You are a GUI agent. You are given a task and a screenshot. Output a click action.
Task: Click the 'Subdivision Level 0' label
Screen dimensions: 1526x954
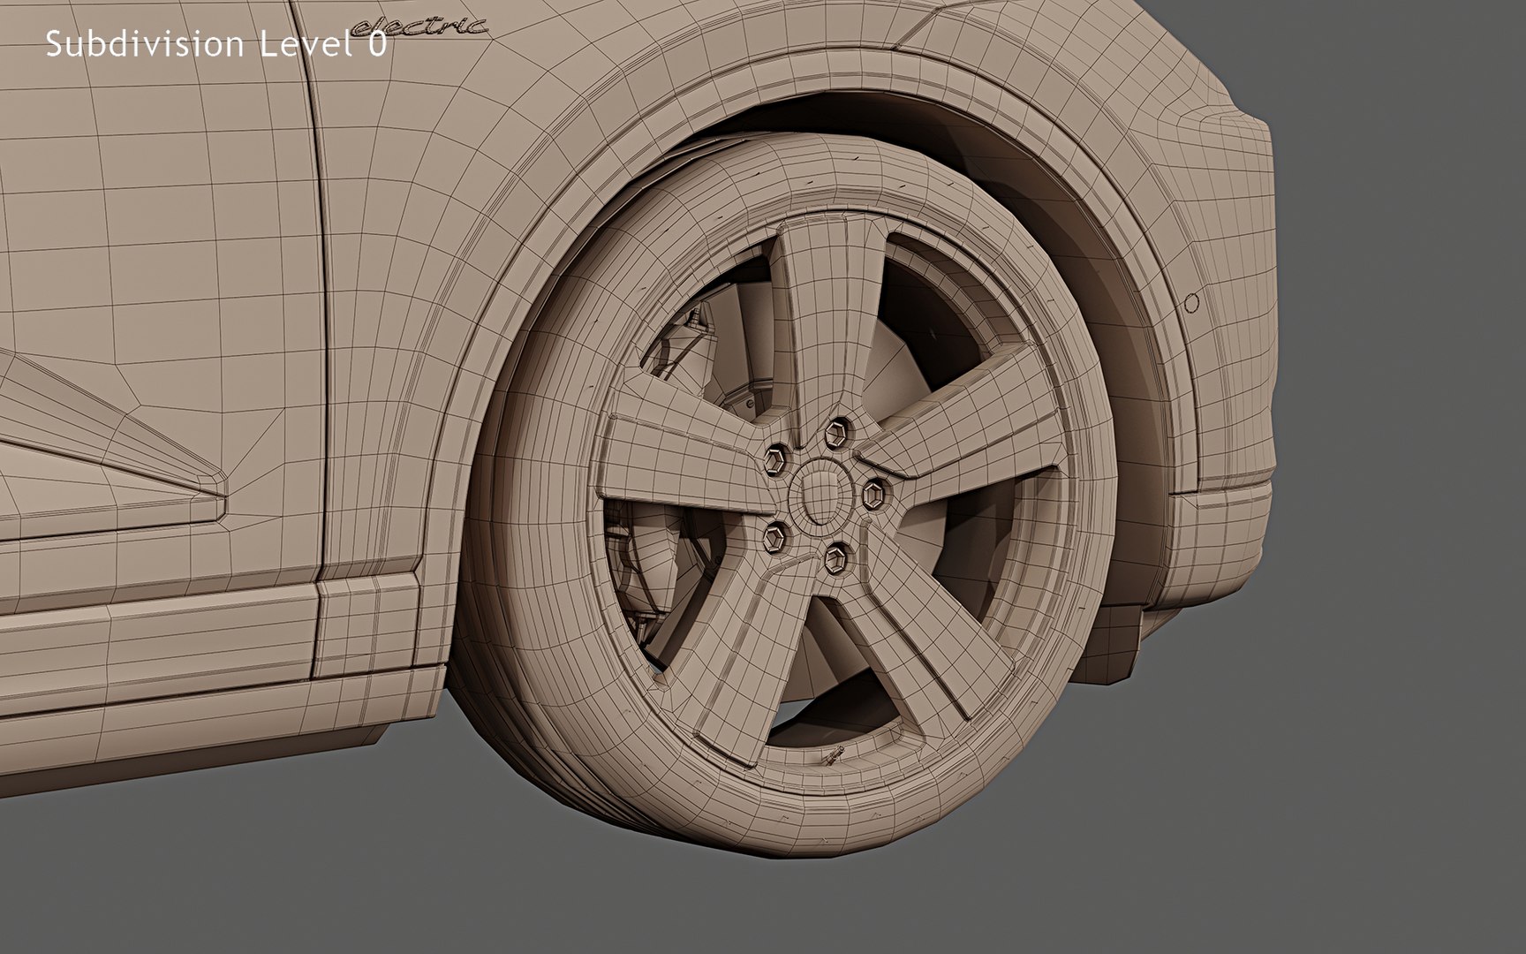point(215,43)
